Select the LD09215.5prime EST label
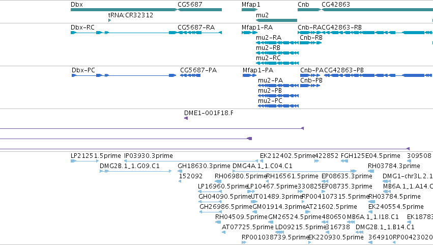 301,228
